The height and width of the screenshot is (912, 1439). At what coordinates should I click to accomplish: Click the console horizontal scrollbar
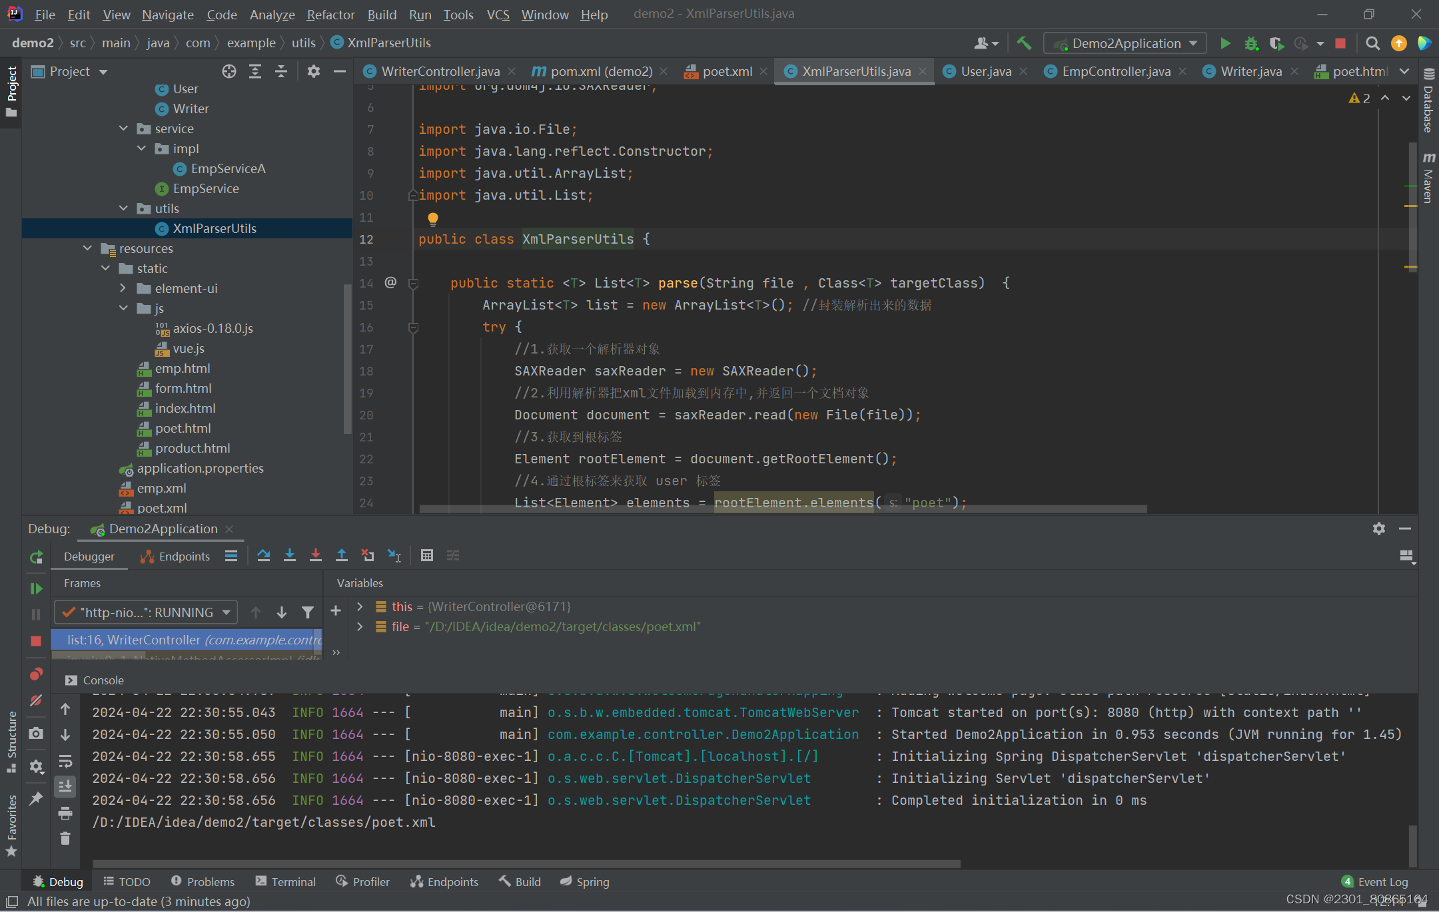coord(526,863)
